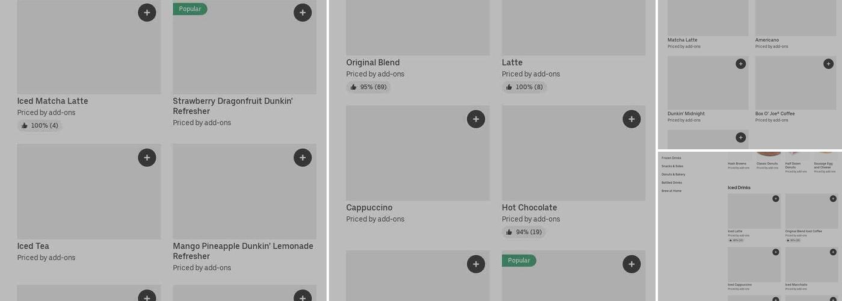Jump to Frozen Drinks category
Image resolution: width=842 pixels, height=301 pixels.
coord(671,158)
